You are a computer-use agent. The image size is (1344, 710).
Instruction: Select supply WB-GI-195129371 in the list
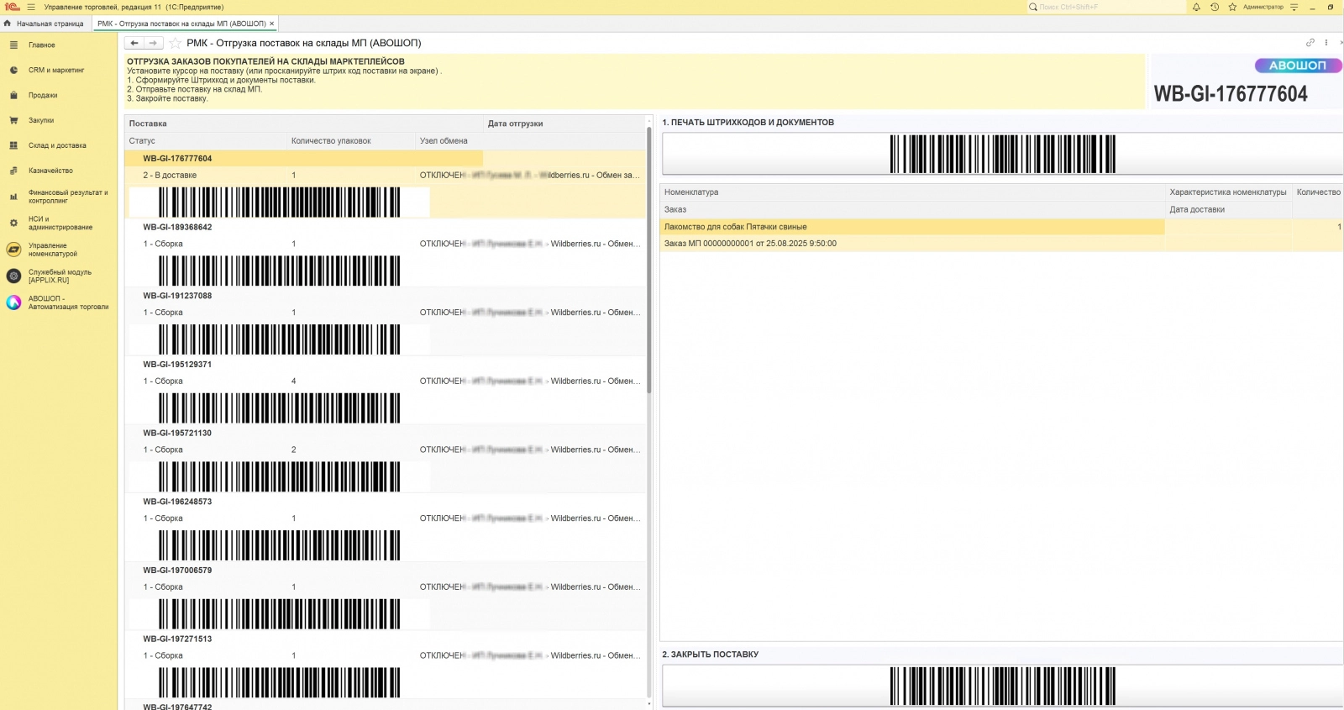pos(177,365)
